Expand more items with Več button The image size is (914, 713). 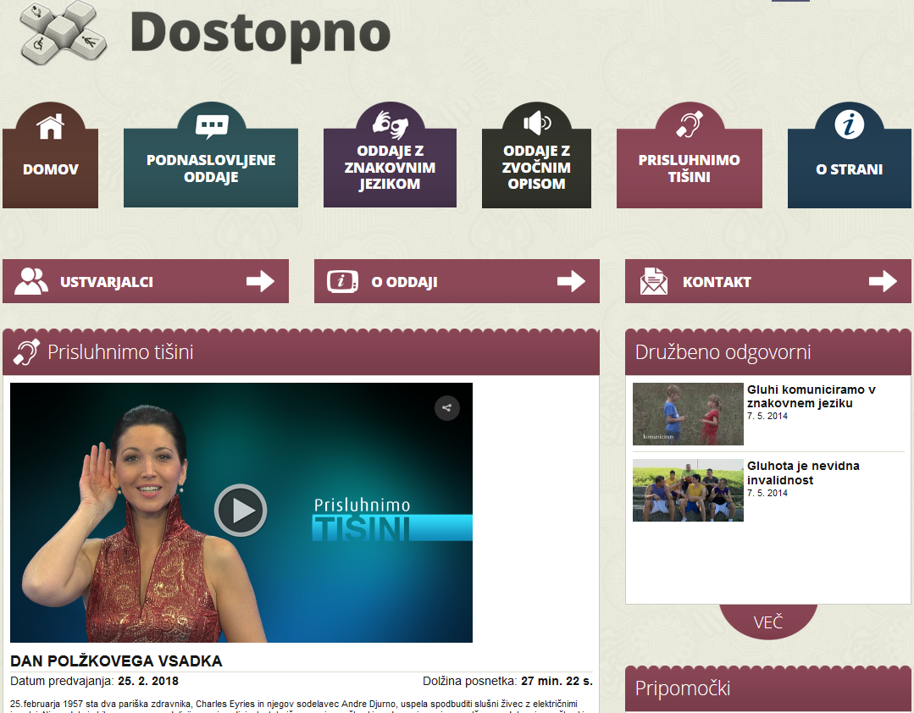(768, 623)
